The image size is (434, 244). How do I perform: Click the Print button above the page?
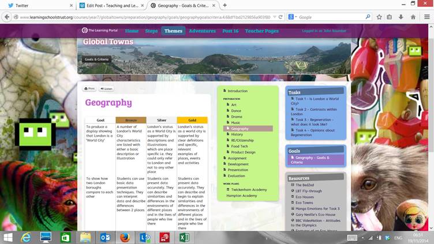pyautogui.click(x=89, y=89)
